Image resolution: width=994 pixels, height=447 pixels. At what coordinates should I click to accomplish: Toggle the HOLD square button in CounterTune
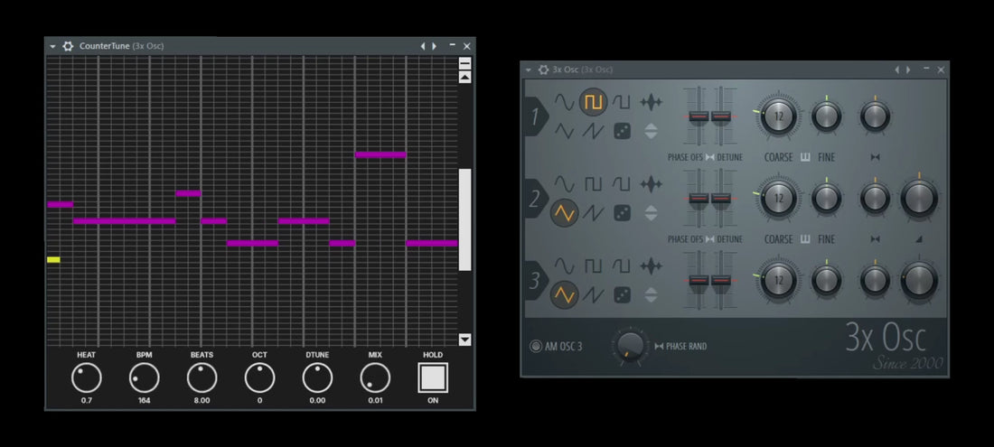point(433,378)
